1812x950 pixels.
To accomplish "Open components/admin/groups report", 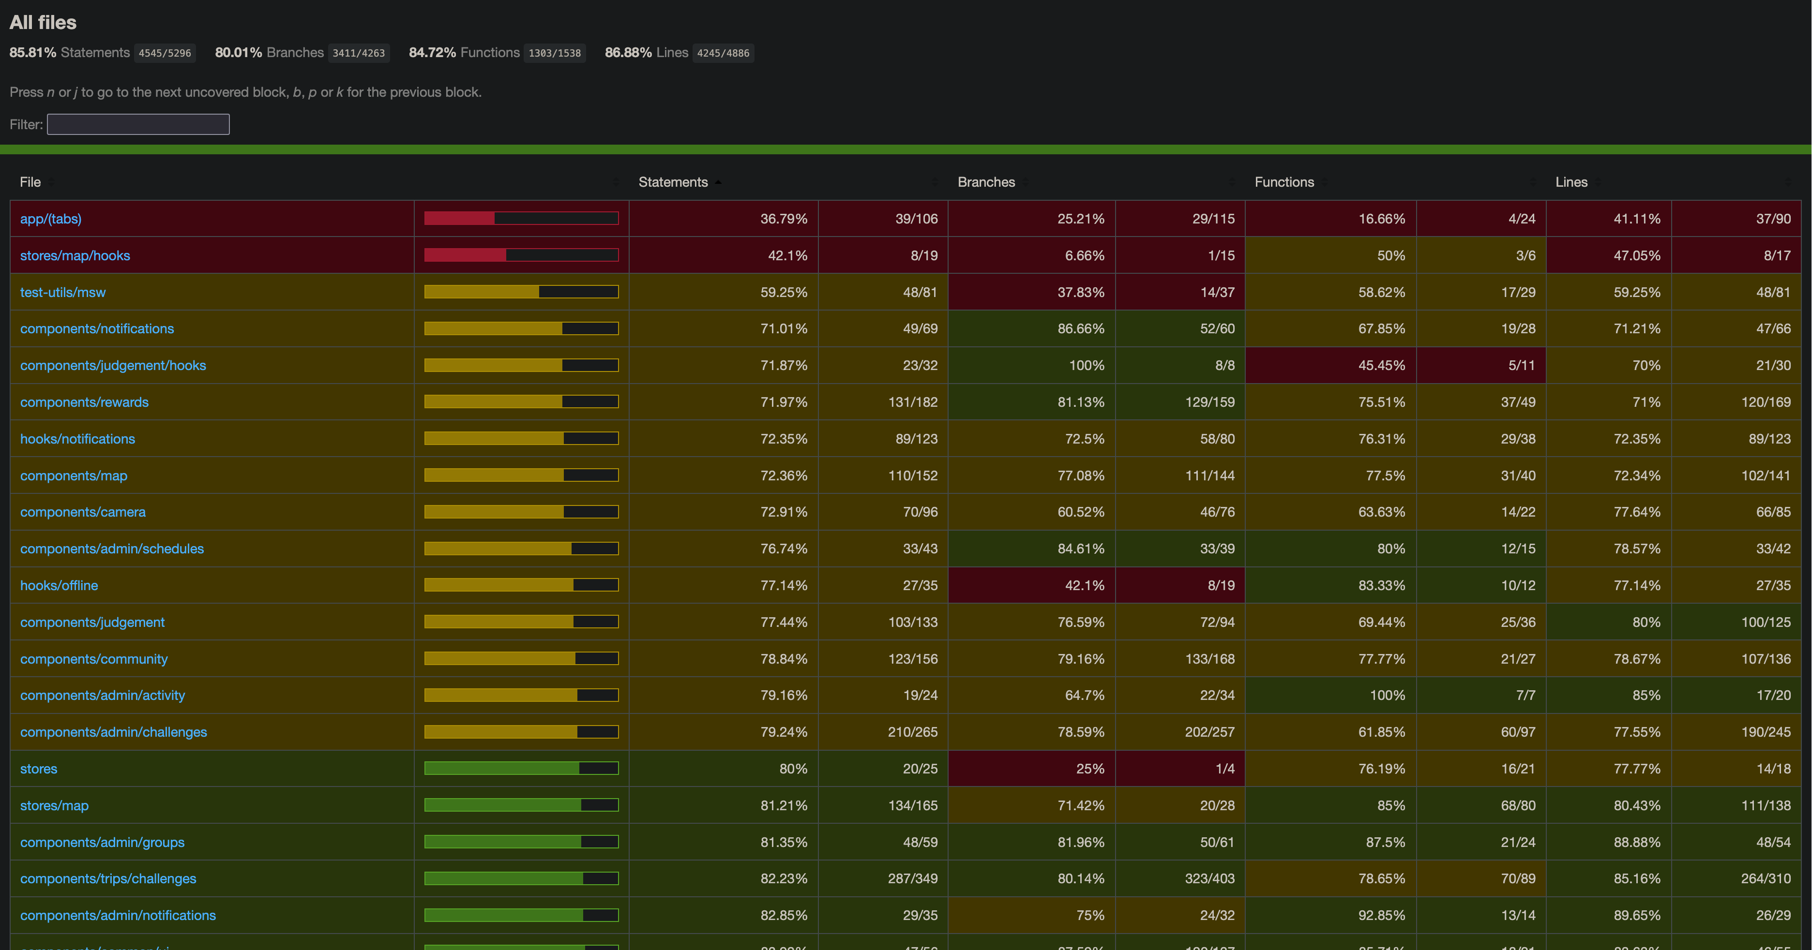I will point(102,842).
